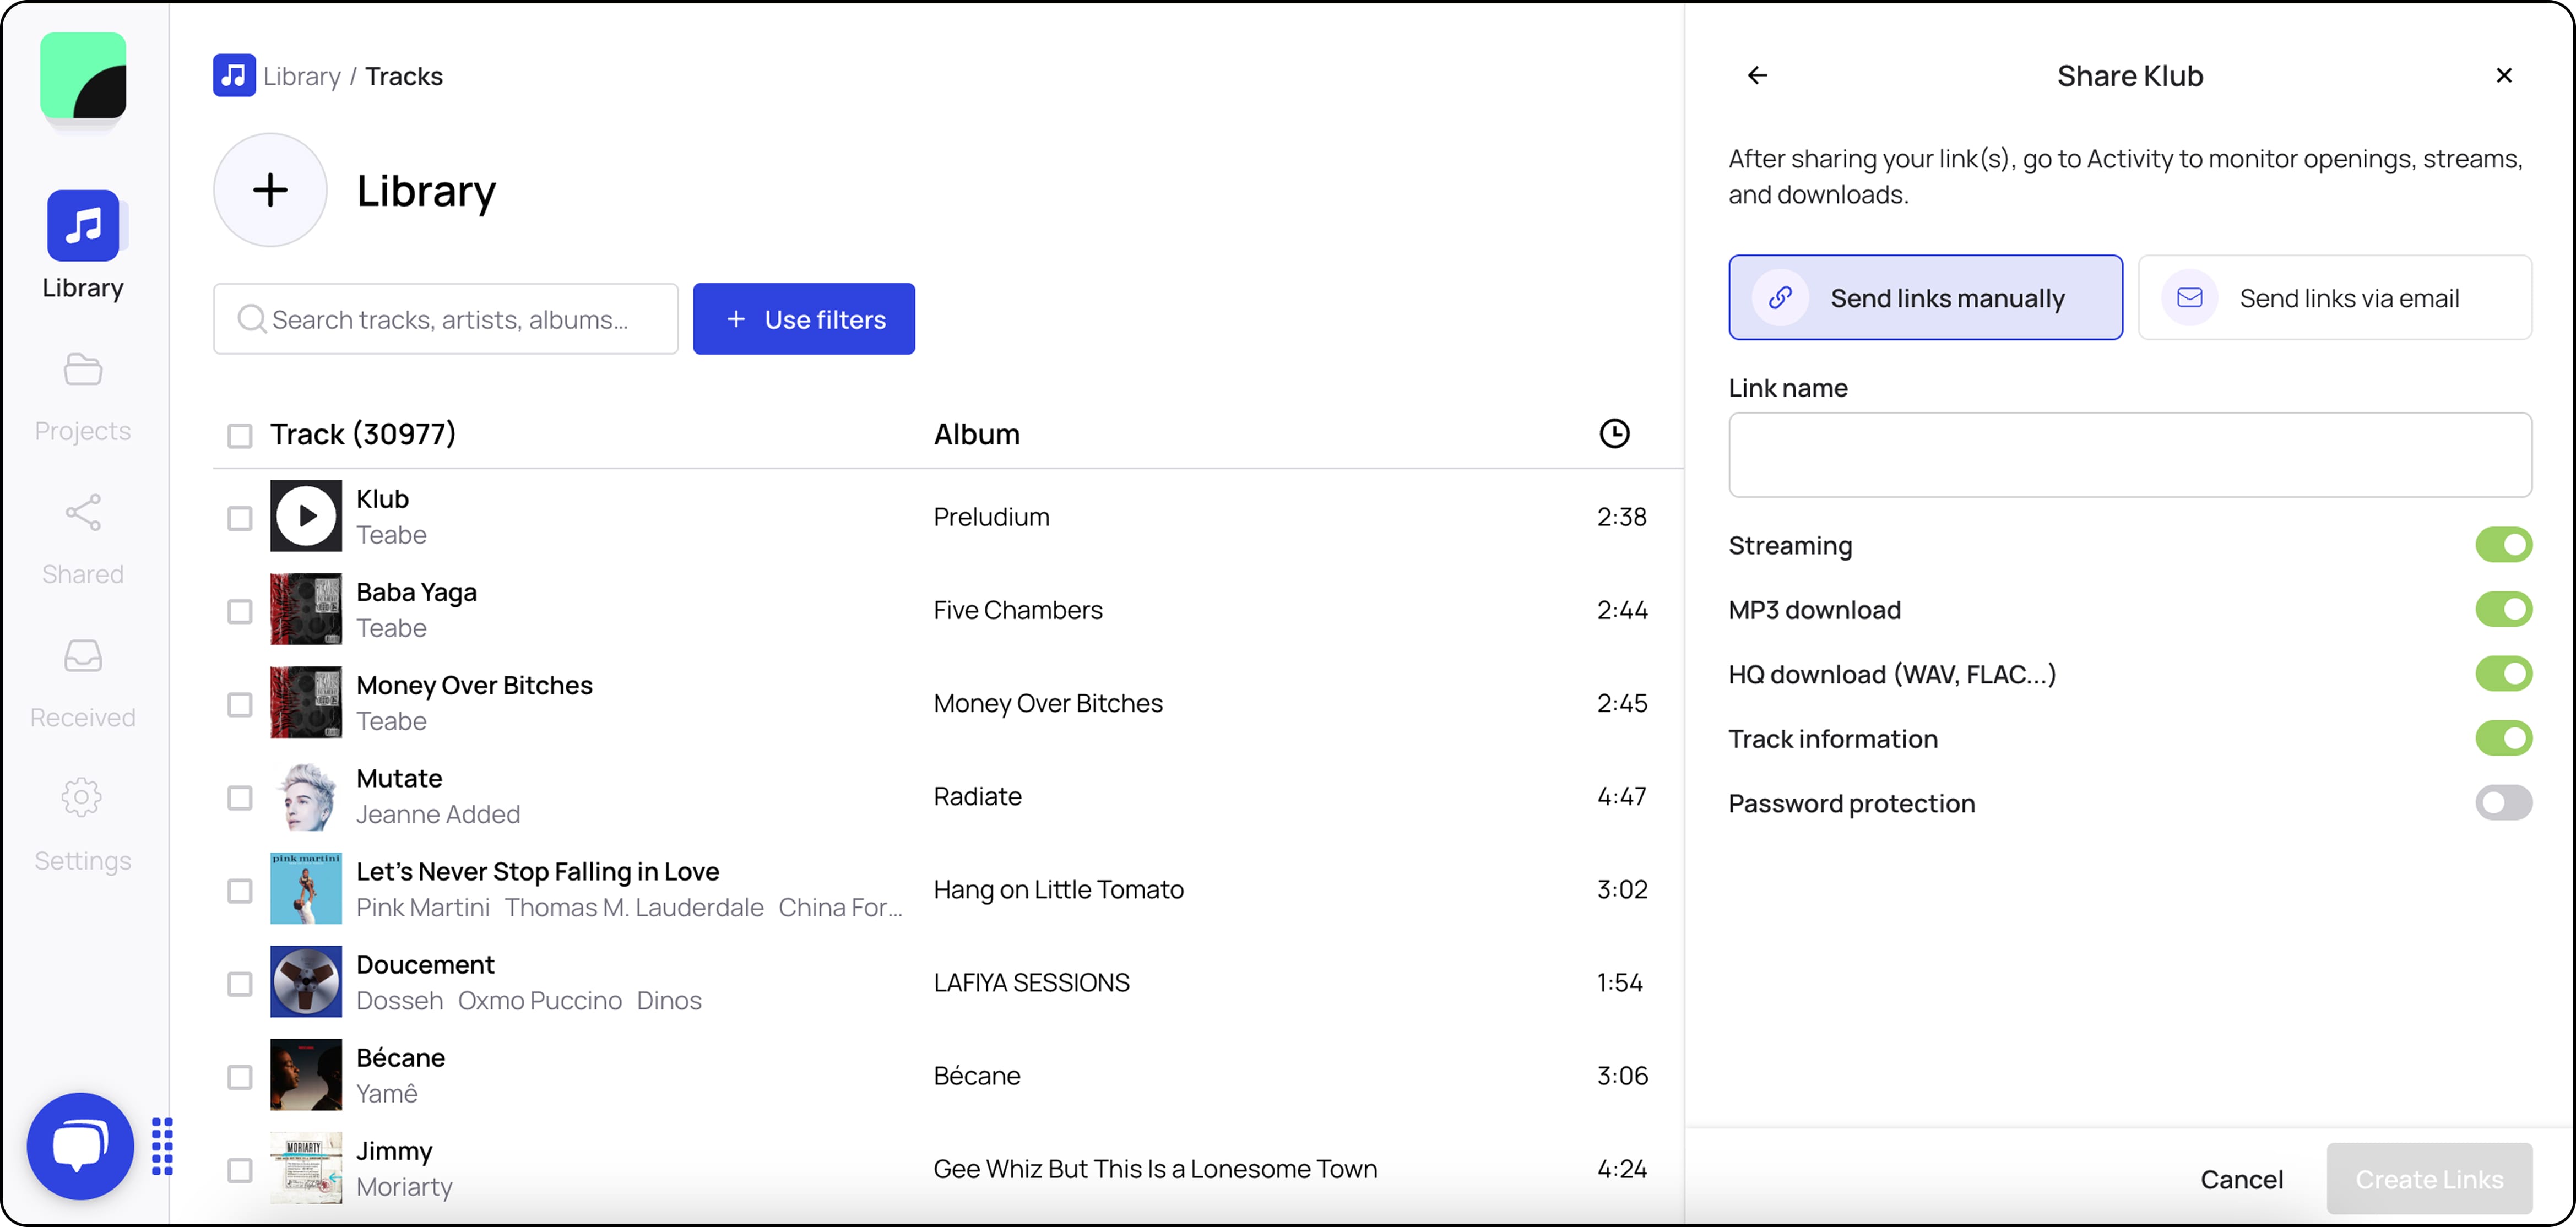Navigate to Library via the breadcrumb
Screen dimensions: 2576x1227
click(301, 75)
